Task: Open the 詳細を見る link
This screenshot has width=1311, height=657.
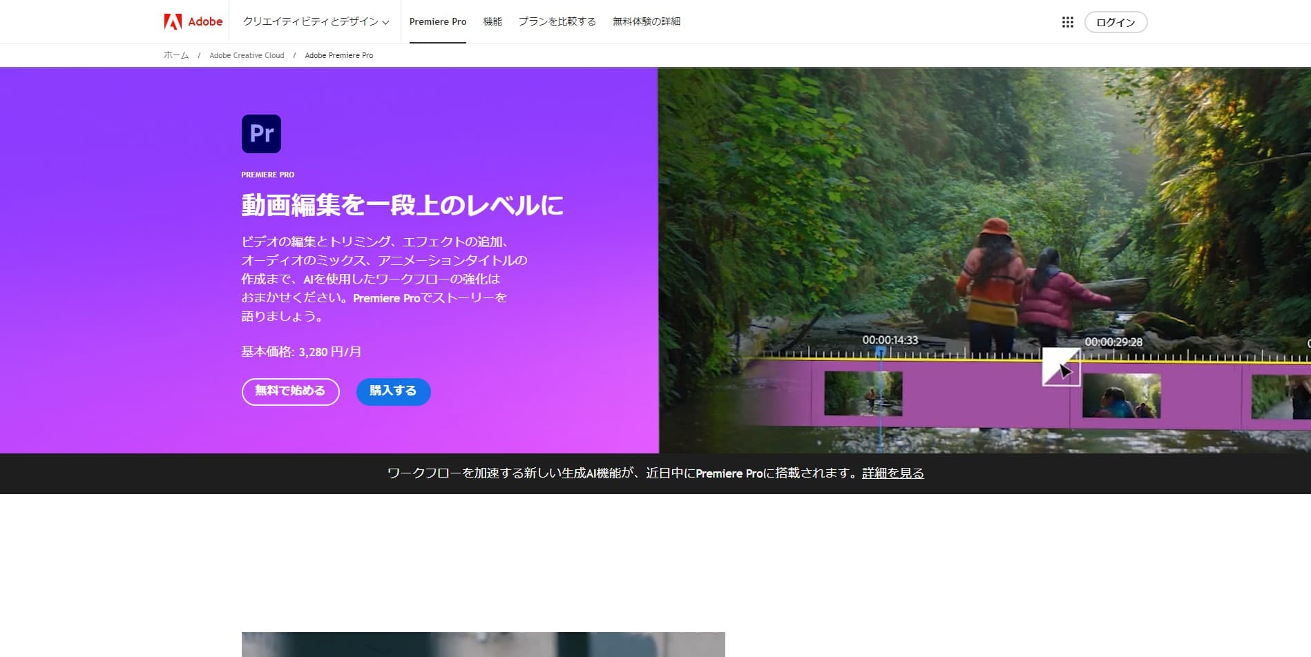Action: (892, 473)
